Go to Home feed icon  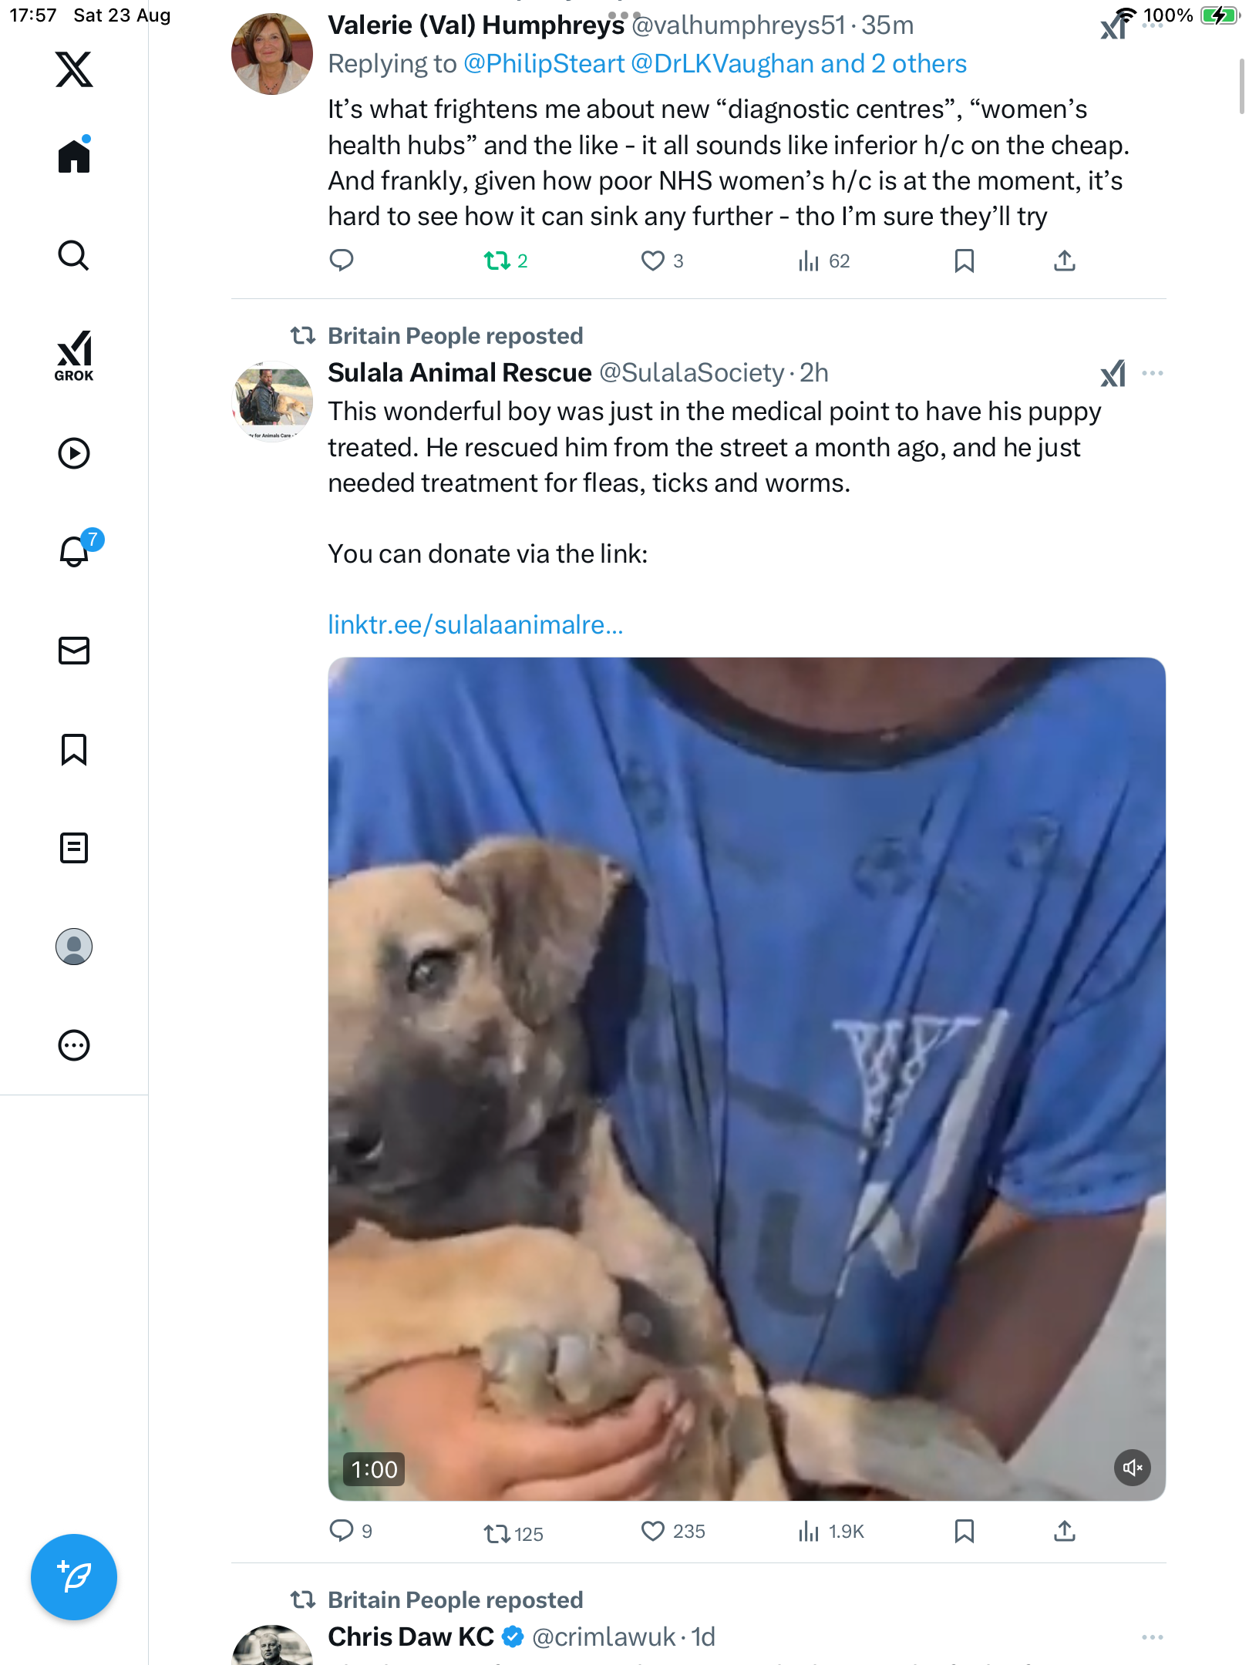coord(74,156)
